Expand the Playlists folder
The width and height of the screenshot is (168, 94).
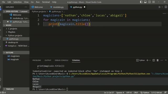click(x=16, y=32)
